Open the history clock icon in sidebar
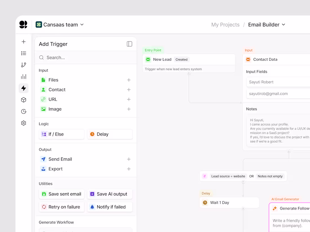 (23, 111)
